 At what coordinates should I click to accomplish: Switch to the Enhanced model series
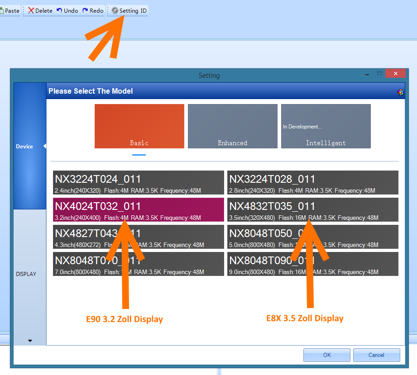[232, 126]
